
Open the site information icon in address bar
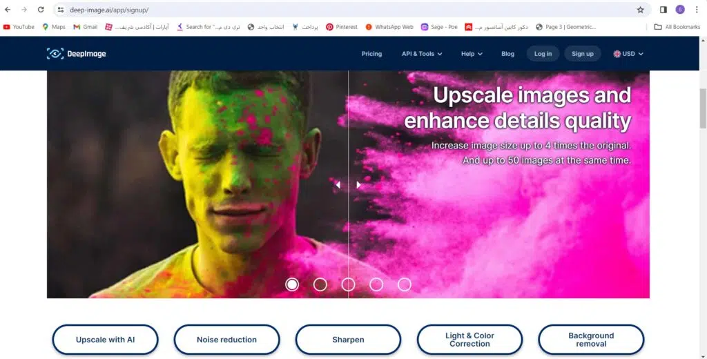pyautogui.click(x=61, y=10)
